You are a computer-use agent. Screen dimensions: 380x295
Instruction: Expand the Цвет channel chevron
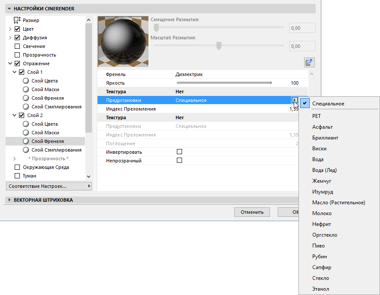(10, 29)
